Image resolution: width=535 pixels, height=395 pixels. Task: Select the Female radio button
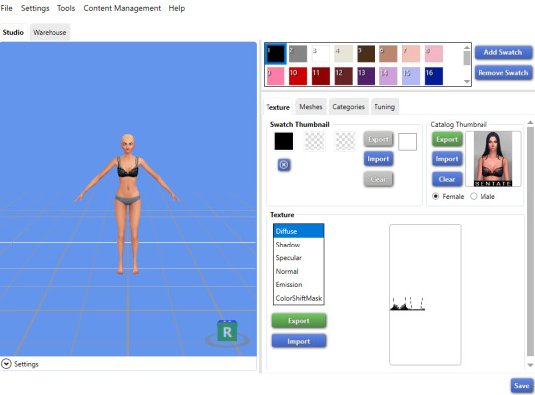(x=435, y=196)
